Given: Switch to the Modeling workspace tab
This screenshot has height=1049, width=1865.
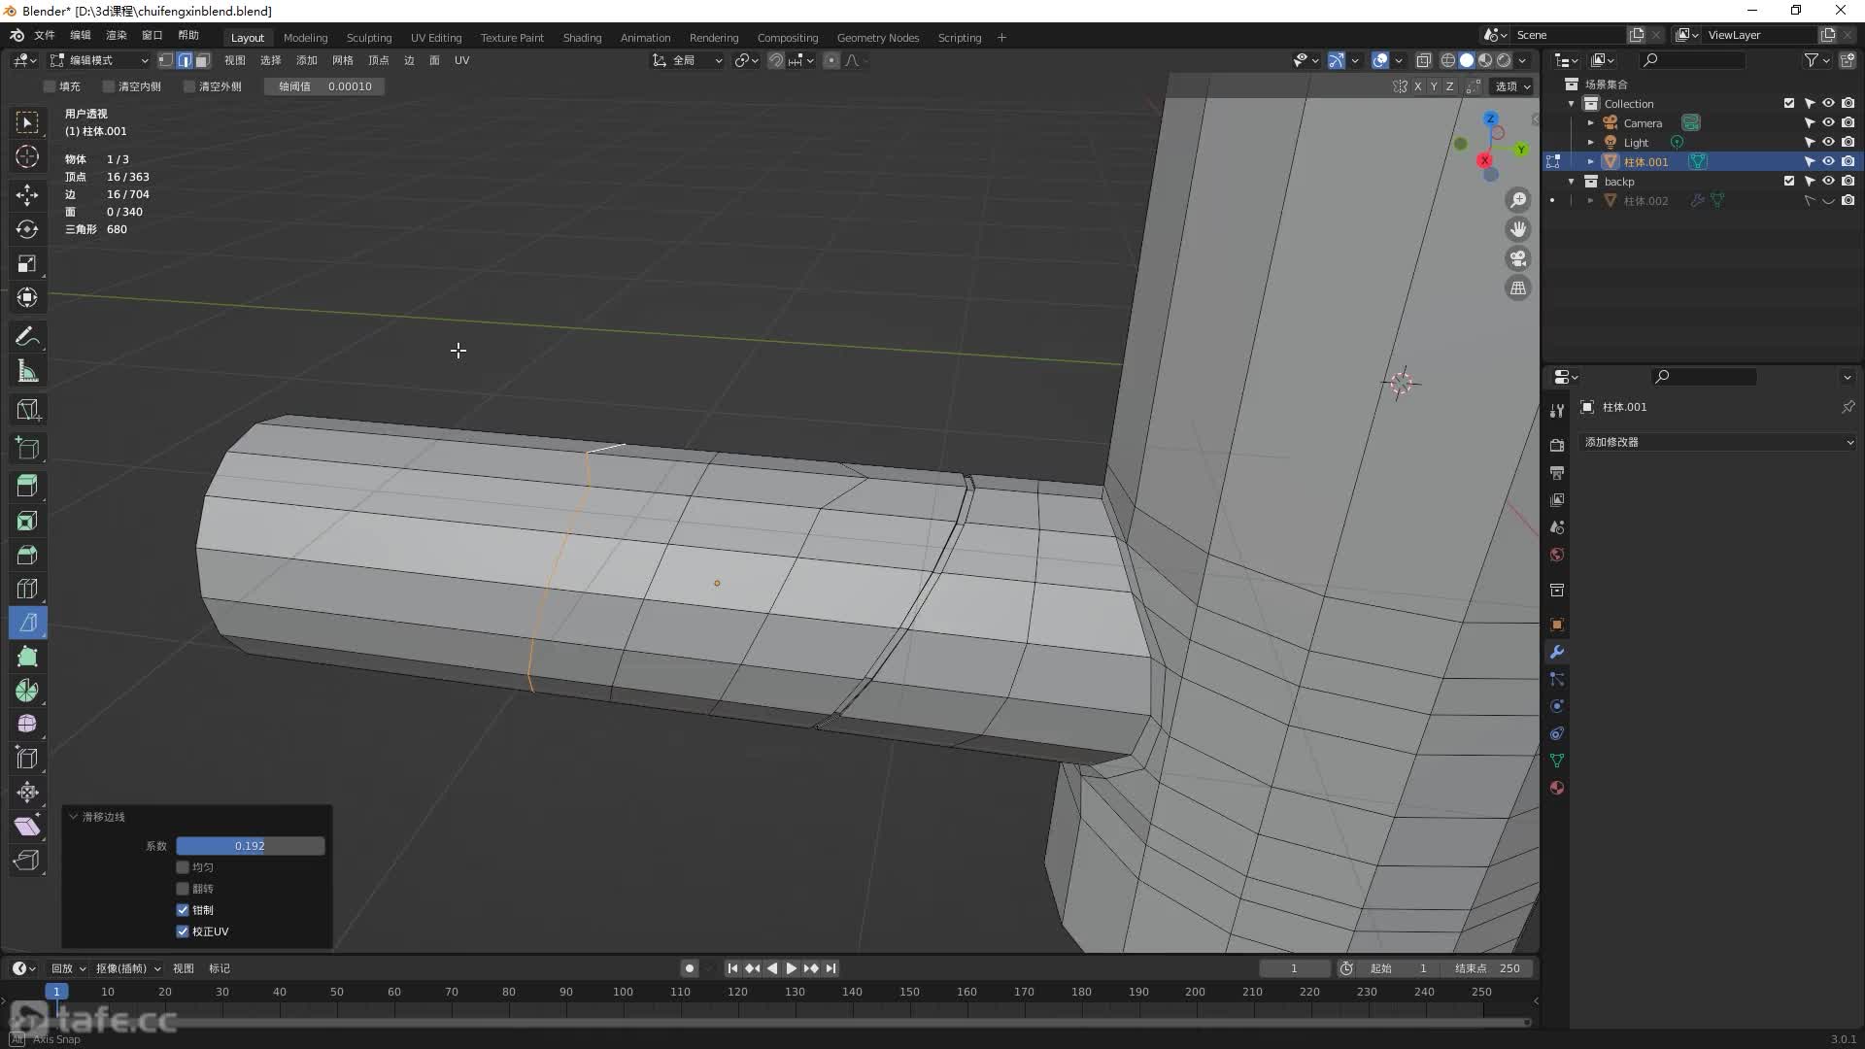Looking at the screenshot, I should [x=305, y=38].
